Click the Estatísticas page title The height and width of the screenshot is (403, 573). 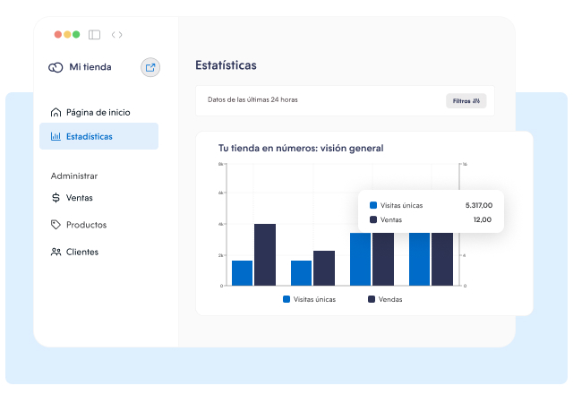pyautogui.click(x=226, y=65)
